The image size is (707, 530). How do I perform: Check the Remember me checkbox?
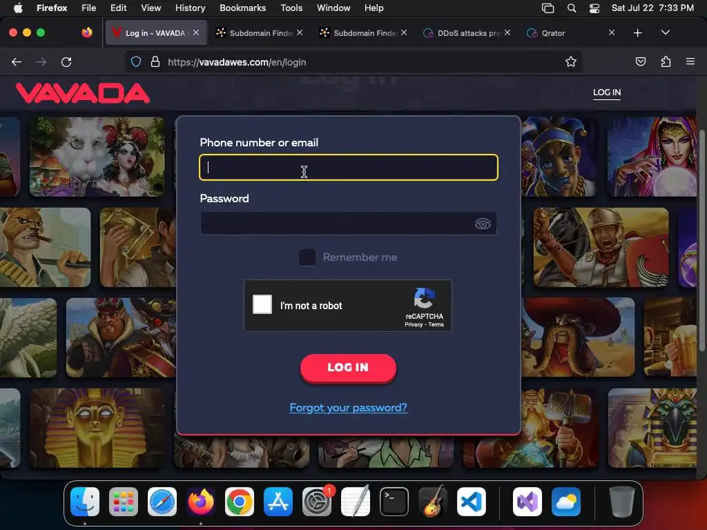[x=307, y=257]
